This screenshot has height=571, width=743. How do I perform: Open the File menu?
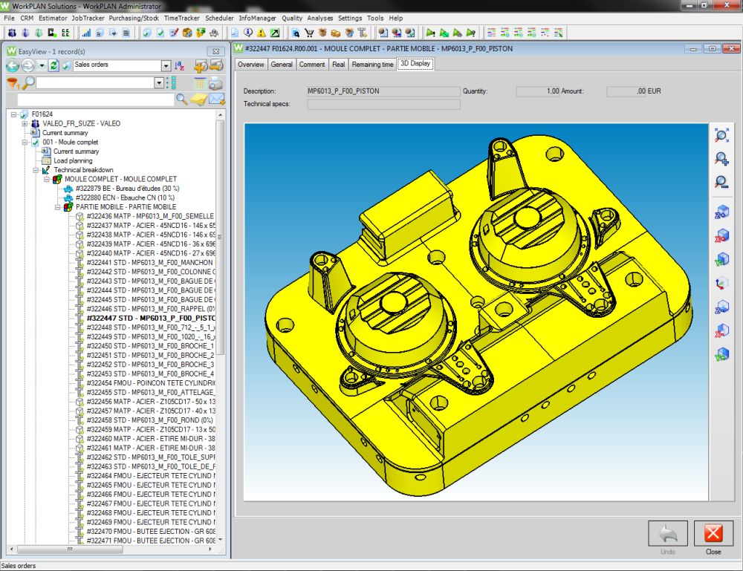pos(9,18)
